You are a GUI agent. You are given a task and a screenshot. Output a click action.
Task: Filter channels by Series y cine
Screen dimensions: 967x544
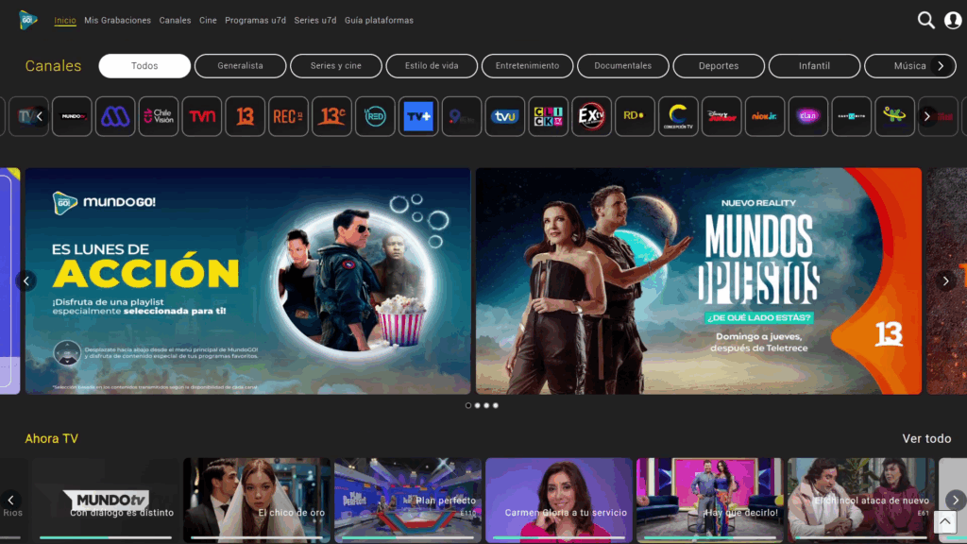pyautogui.click(x=336, y=66)
